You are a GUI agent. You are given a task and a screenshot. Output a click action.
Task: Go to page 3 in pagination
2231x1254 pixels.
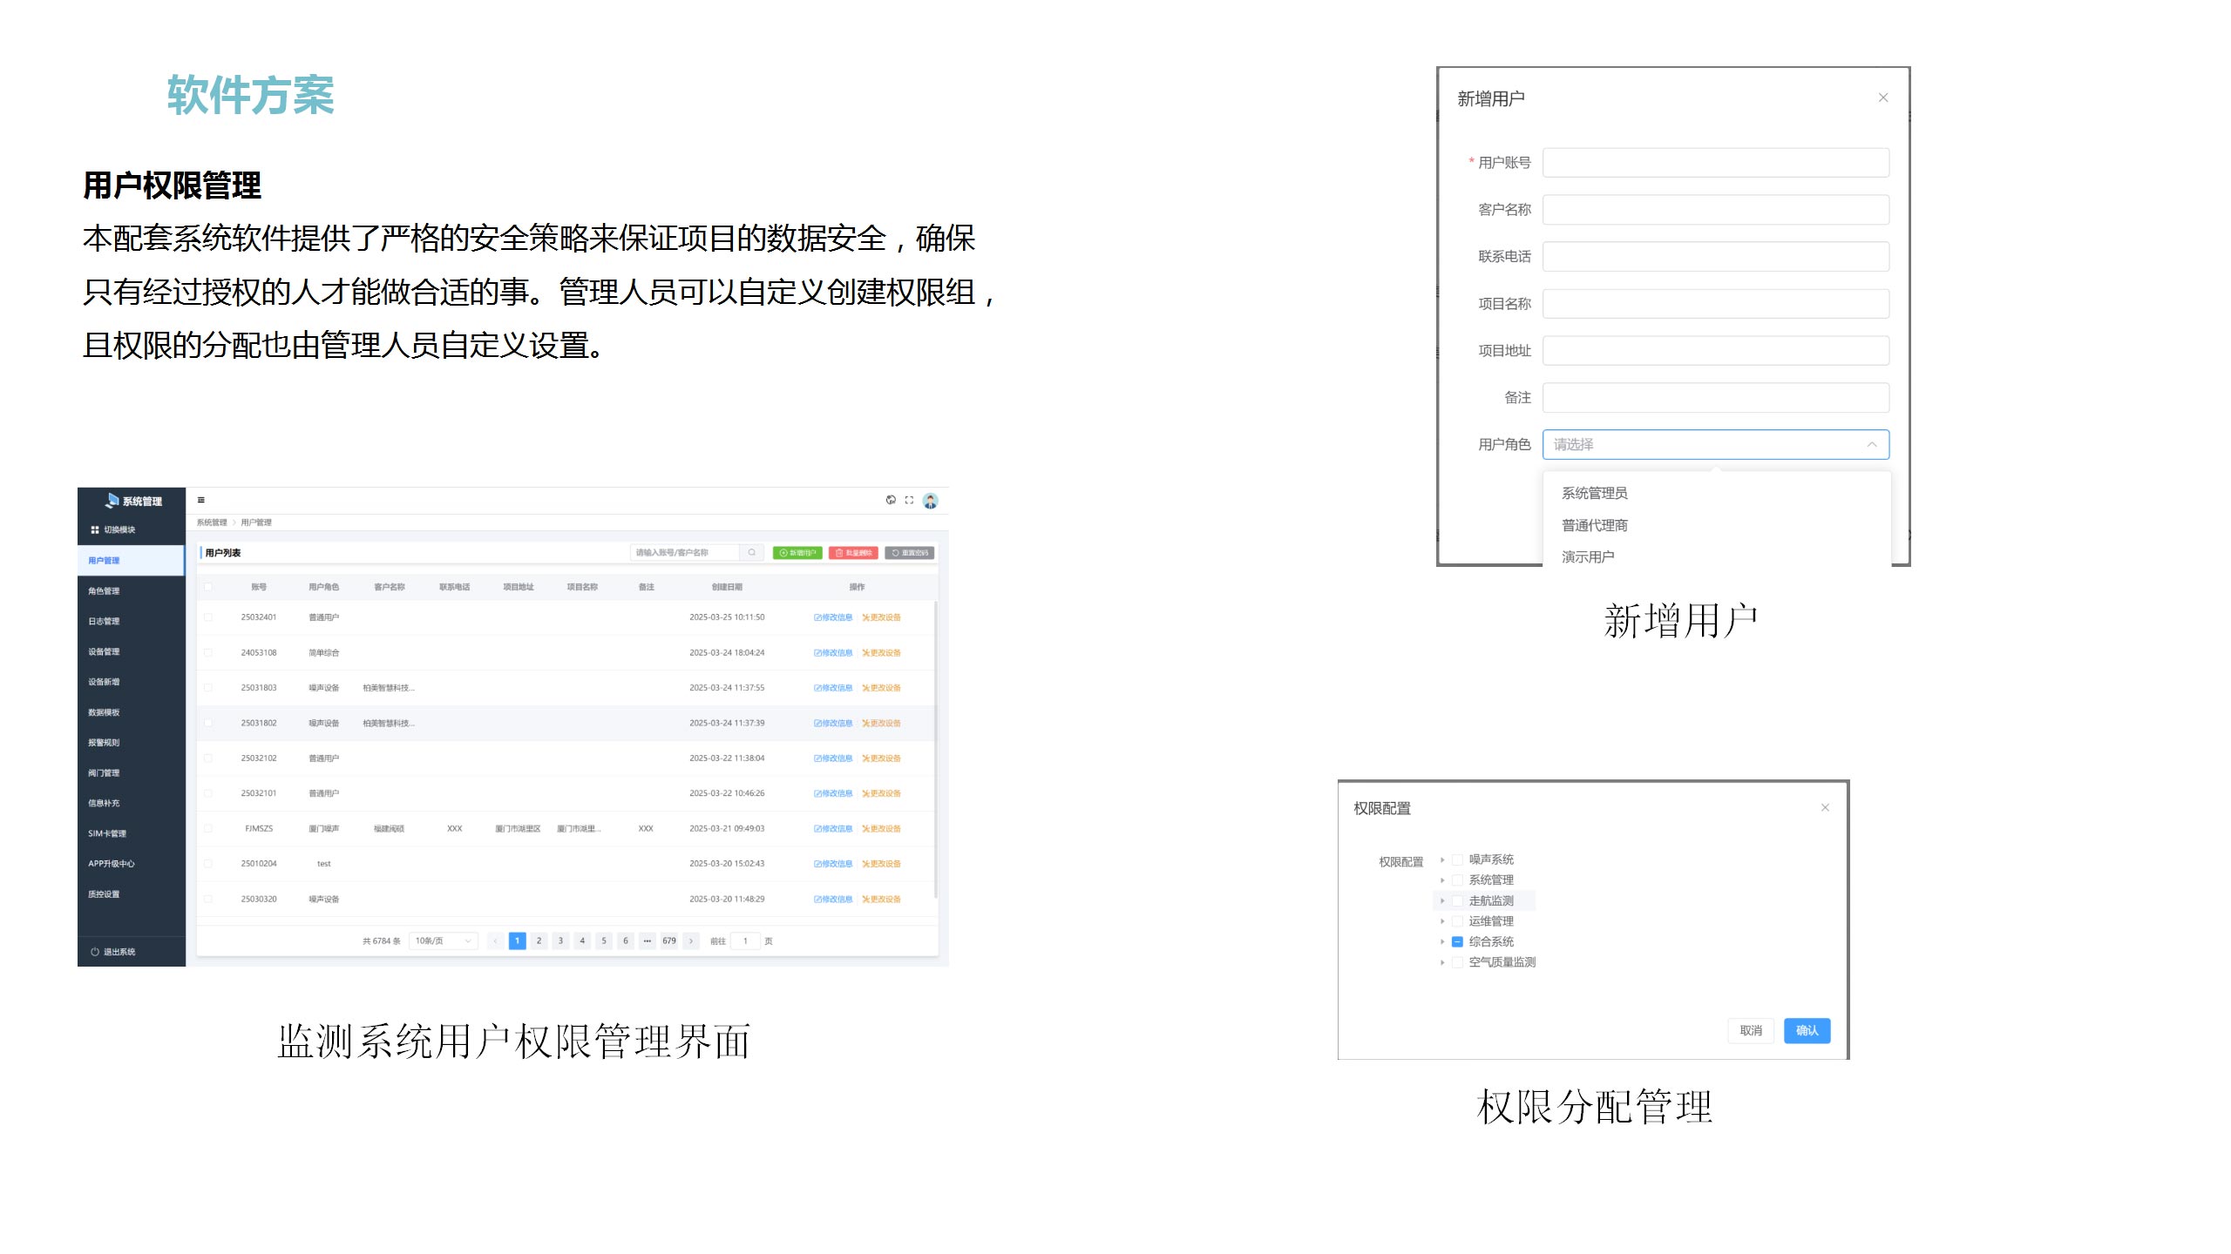click(560, 940)
